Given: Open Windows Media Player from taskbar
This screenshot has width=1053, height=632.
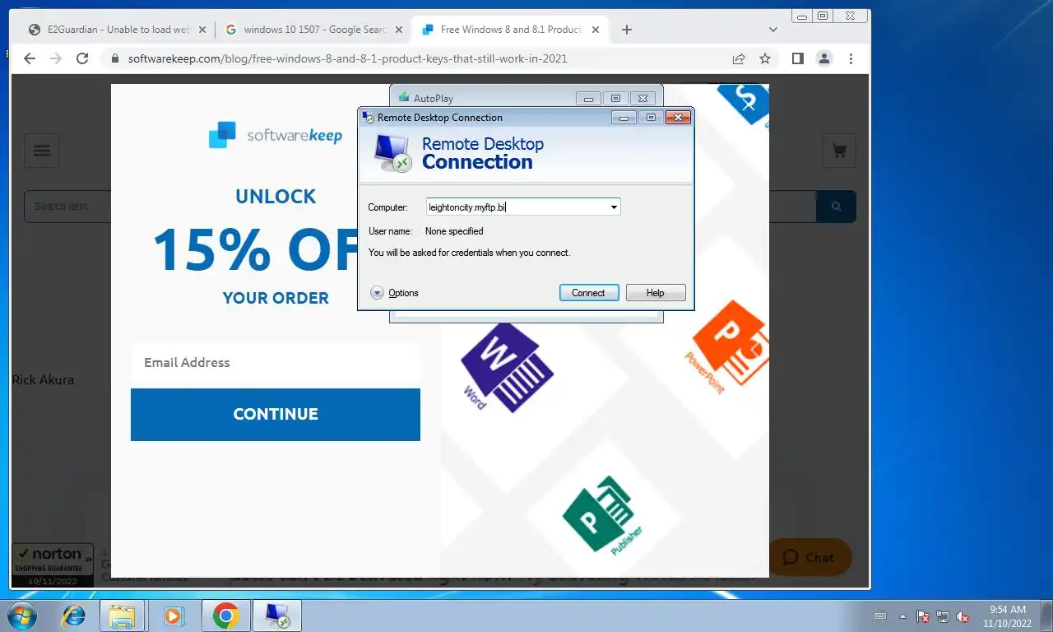Looking at the screenshot, I should point(174,616).
